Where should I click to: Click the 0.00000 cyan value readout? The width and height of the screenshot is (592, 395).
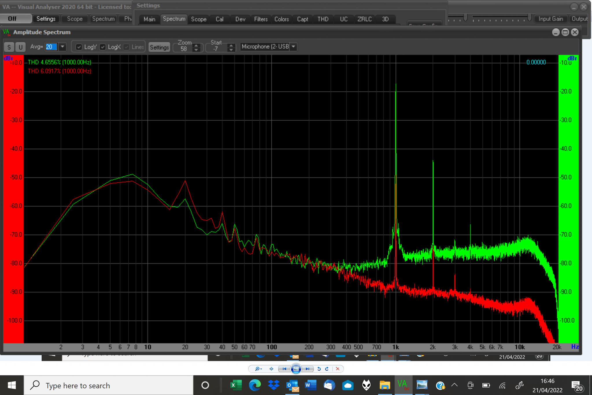(536, 62)
